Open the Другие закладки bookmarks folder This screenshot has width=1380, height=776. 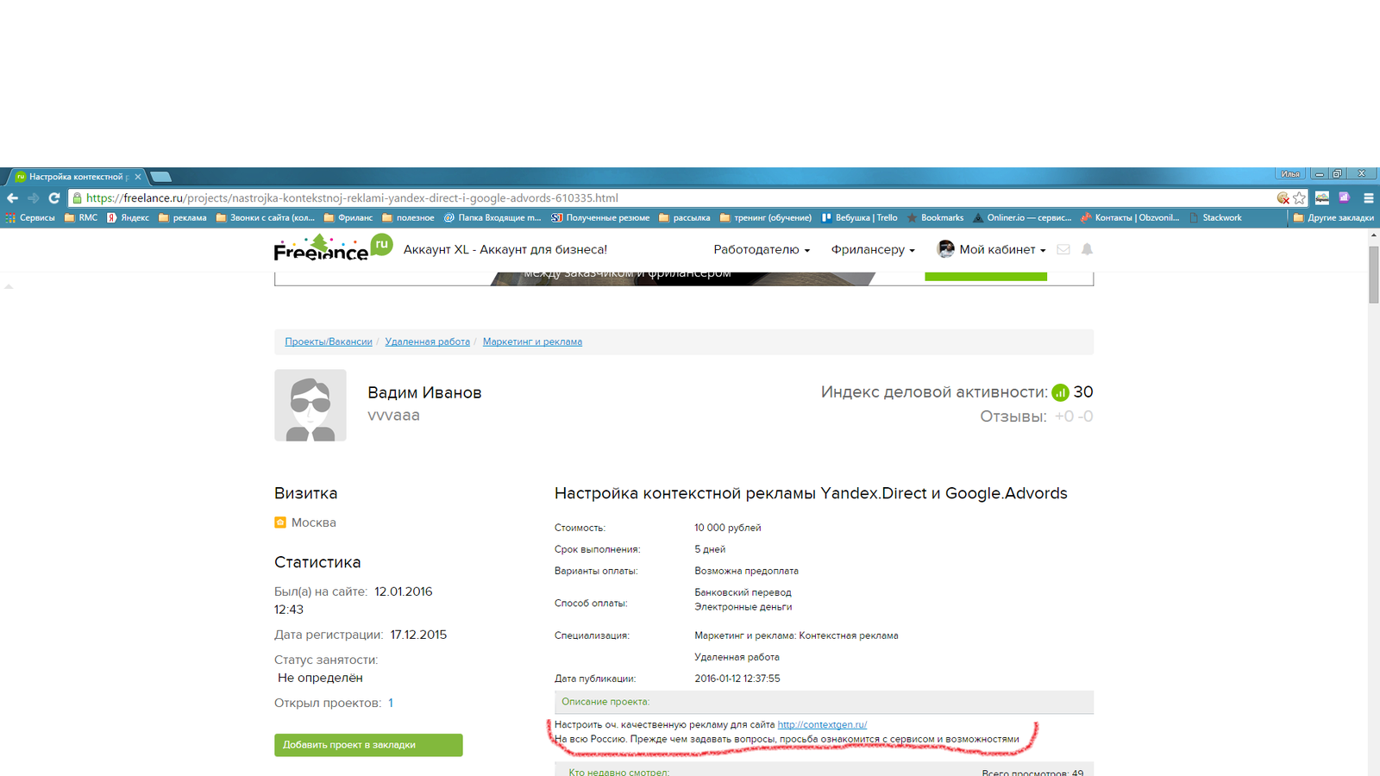click(1333, 218)
